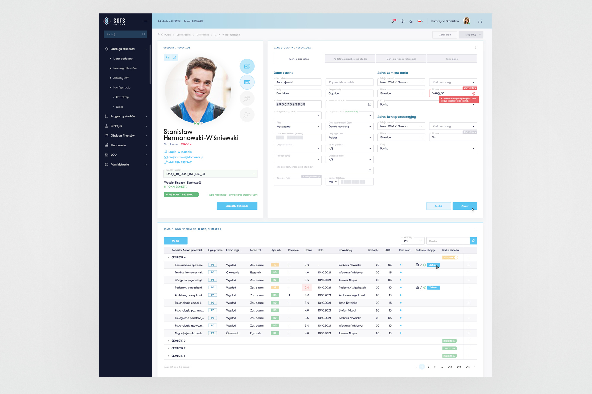Open the apps grid launcher

pos(480,21)
